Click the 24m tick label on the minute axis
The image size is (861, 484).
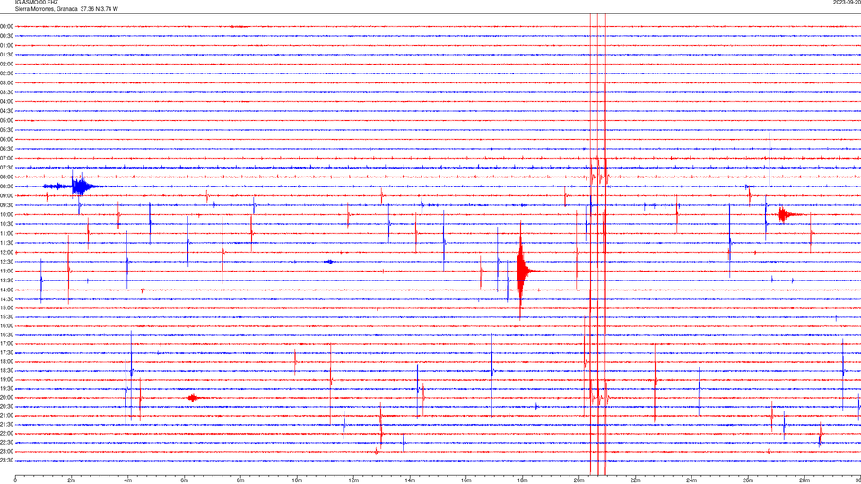691,480
